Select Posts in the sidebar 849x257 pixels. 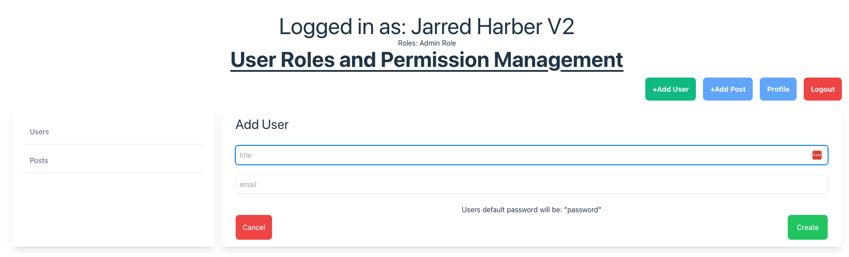click(x=39, y=160)
